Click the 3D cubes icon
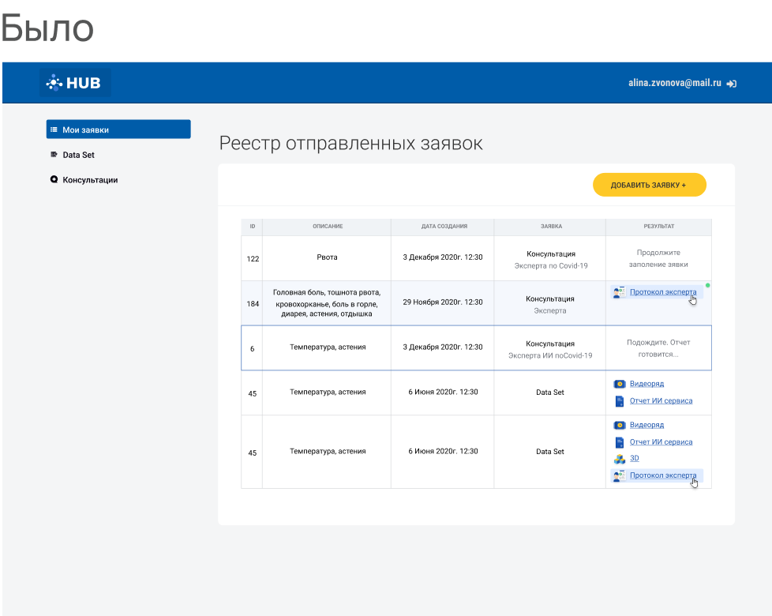772x616 pixels. (620, 458)
